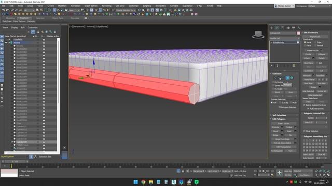The image size is (332, 186).
Task: Select the Rotate tool in main toolbar
Action: [x=59, y=10]
